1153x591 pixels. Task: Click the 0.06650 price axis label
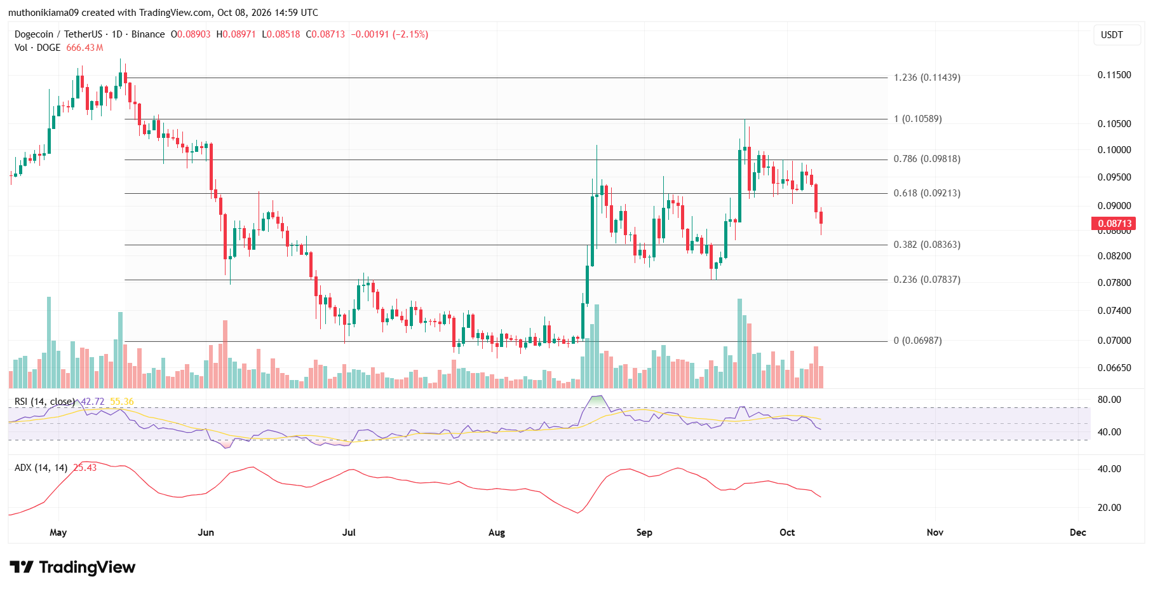pyautogui.click(x=1114, y=368)
